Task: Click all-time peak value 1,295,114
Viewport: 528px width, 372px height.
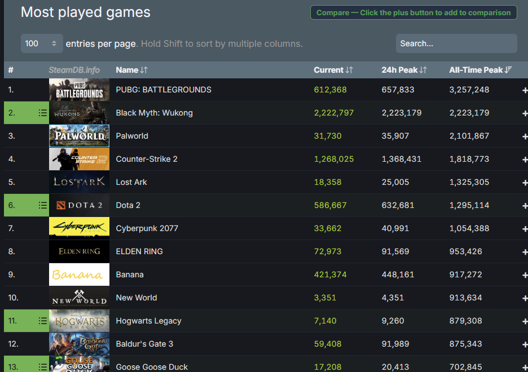Action: (x=469, y=205)
